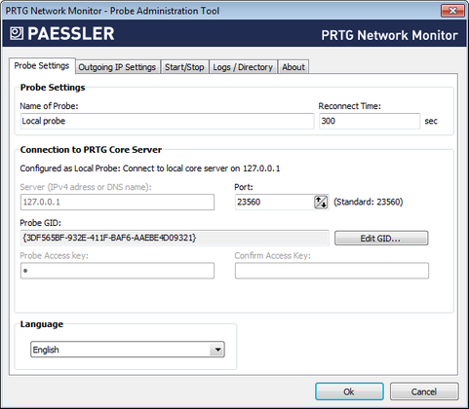
Task: Click the '(Standard: 23560)' text
Action: click(x=369, y=202)
